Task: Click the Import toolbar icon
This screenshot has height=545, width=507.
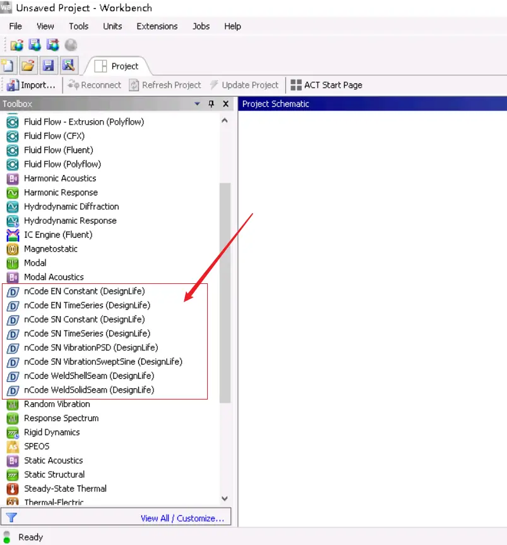Action: click(13, 85)
